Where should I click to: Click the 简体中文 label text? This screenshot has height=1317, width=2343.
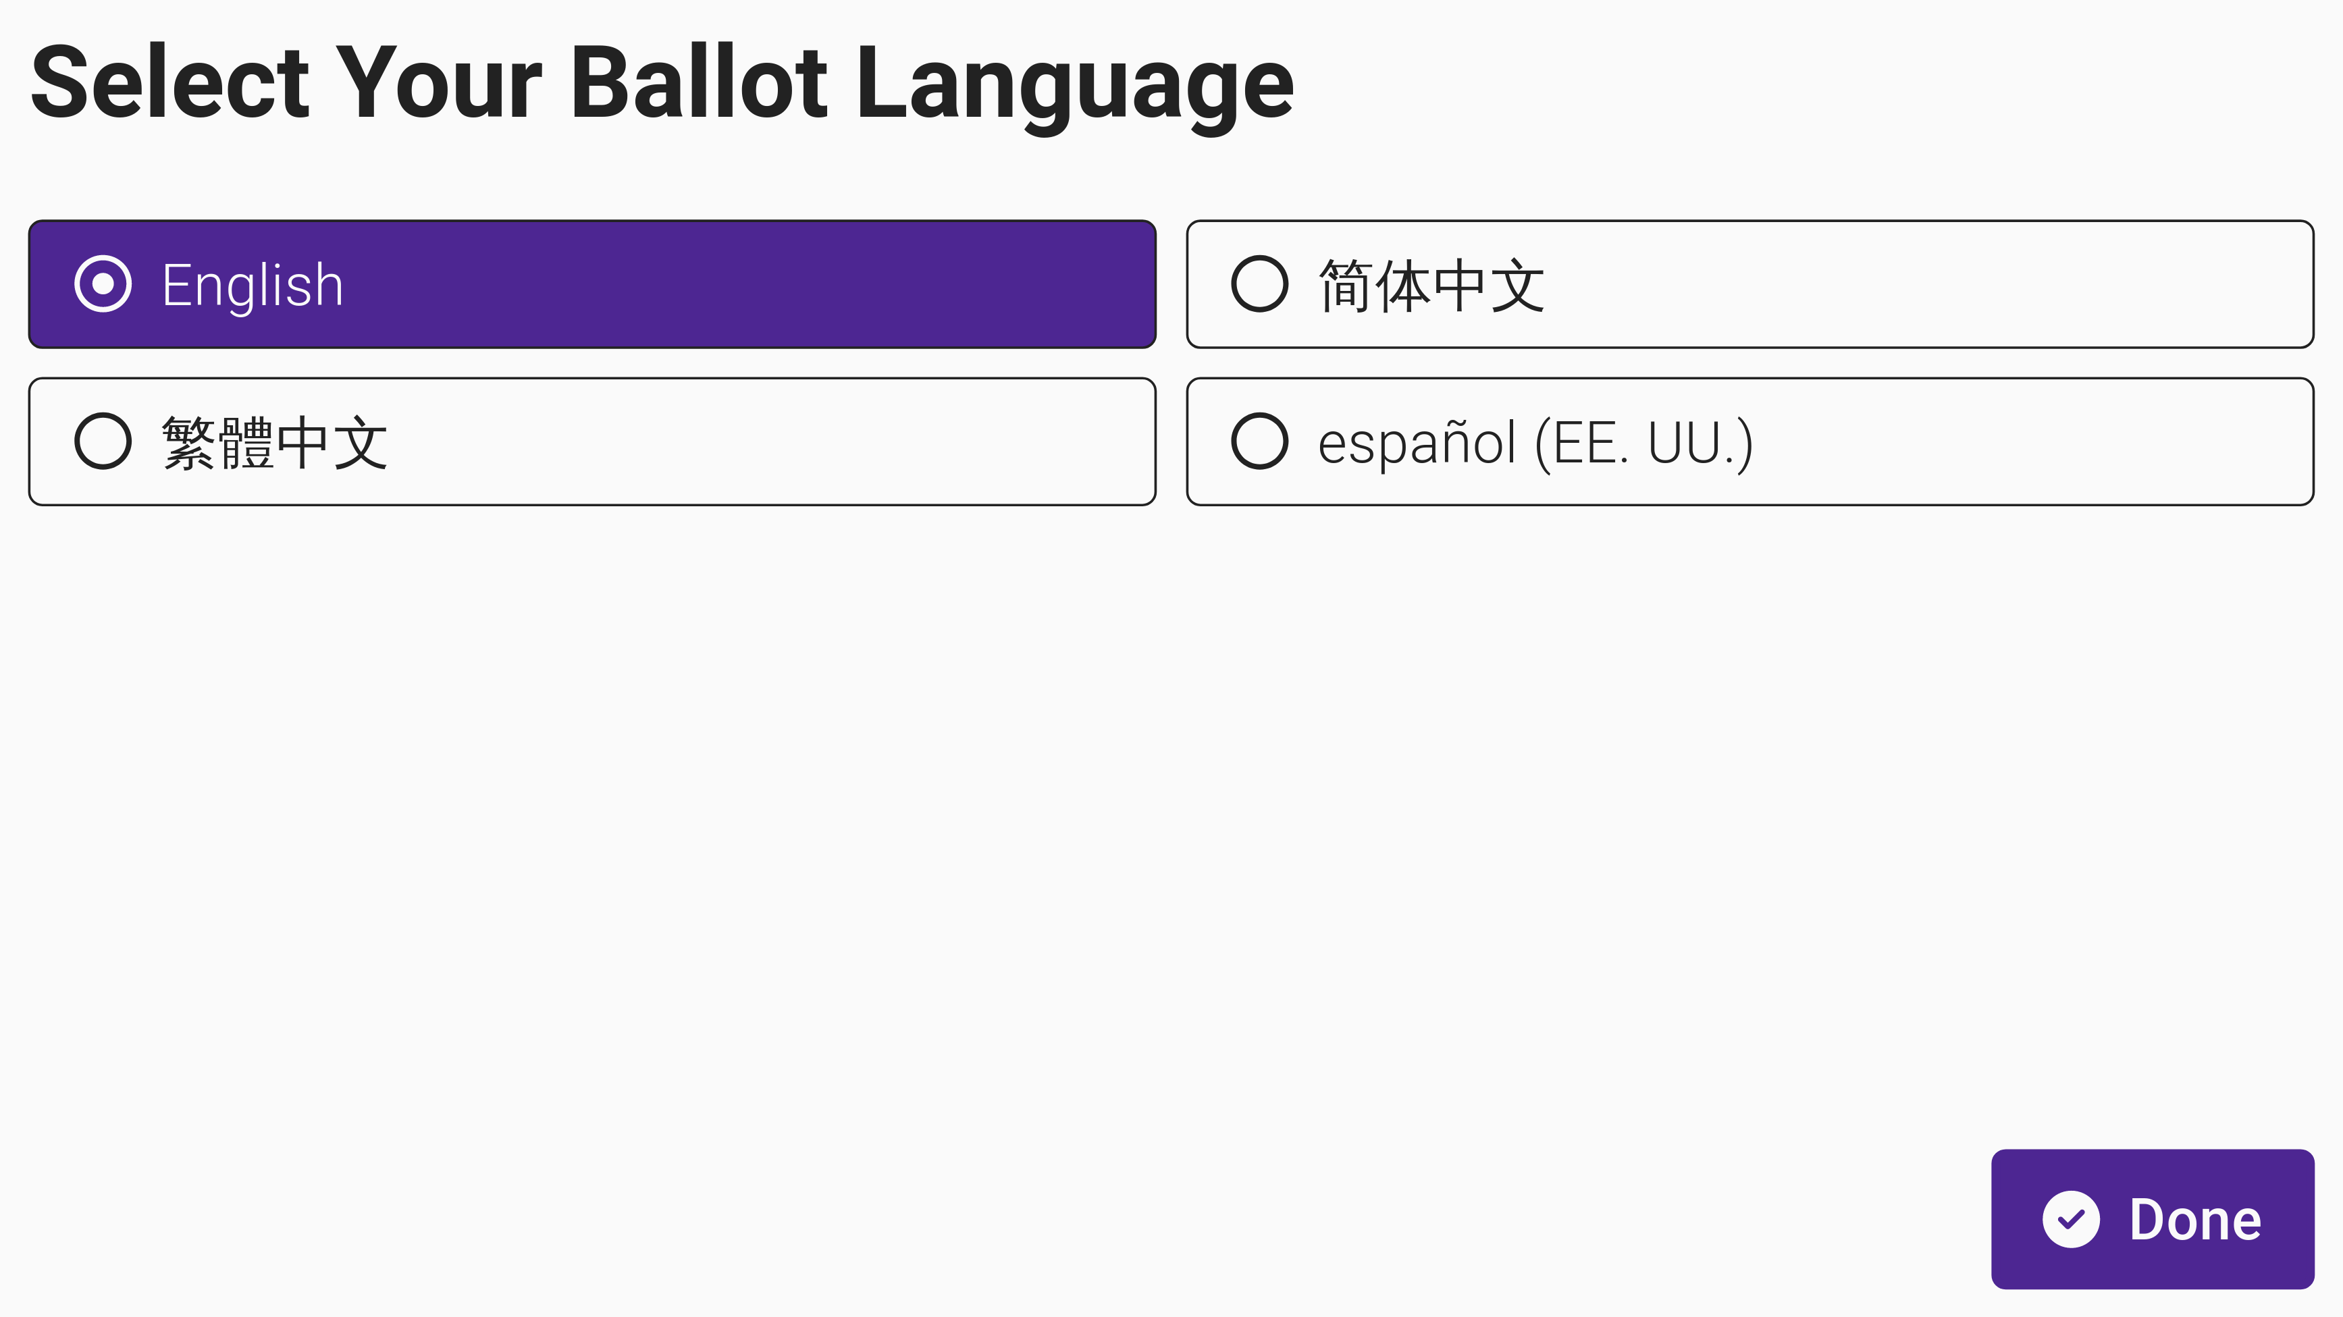[1431, 286]
